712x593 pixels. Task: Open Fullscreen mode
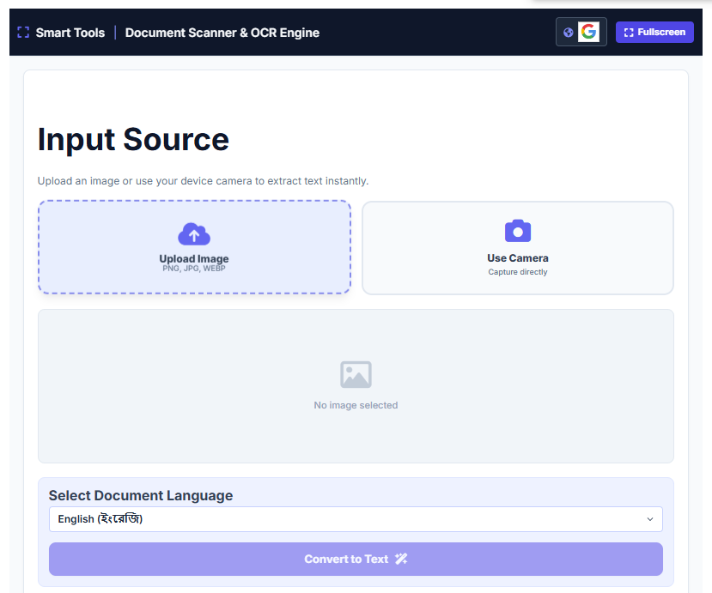click(x=654, y=33)
